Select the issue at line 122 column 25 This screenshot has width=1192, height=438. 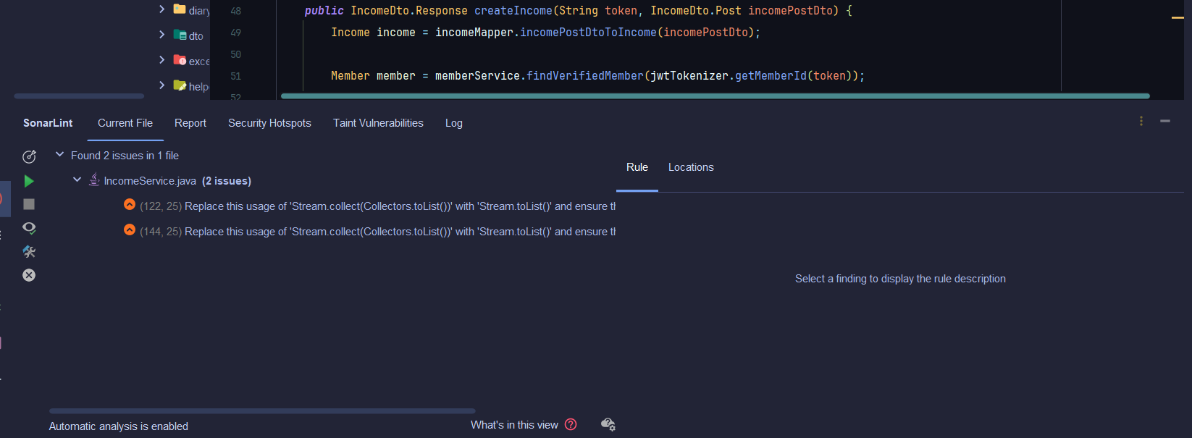[x=369, y=206]
